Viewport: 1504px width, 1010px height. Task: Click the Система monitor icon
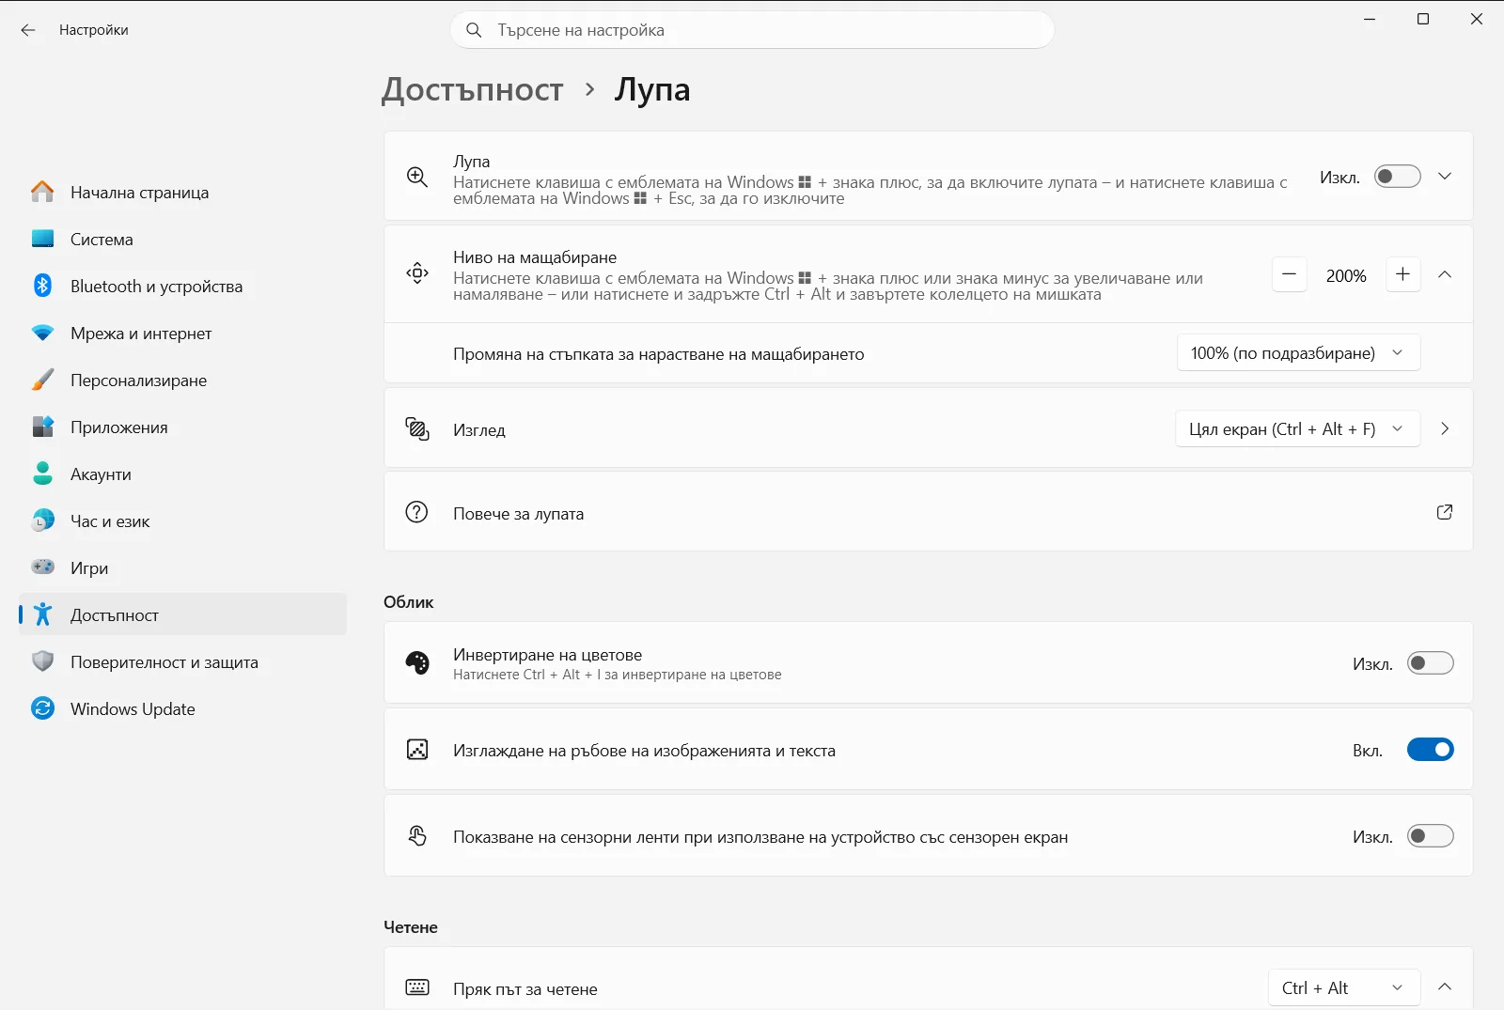(42, 239)
